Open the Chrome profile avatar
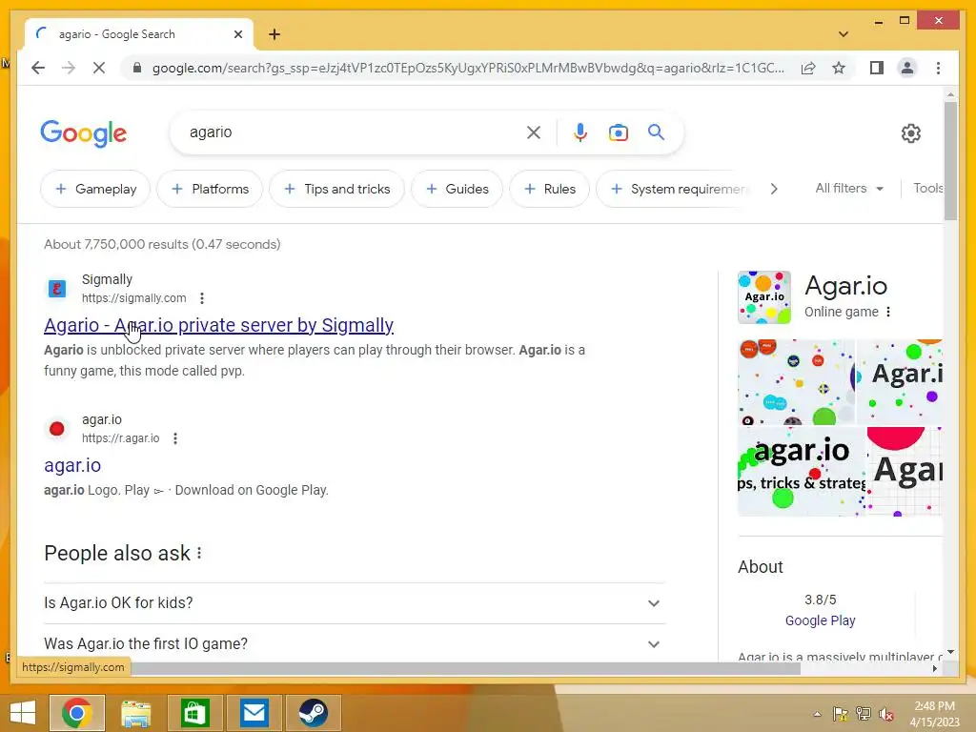 pyautogui.click(x=907, y=68)
